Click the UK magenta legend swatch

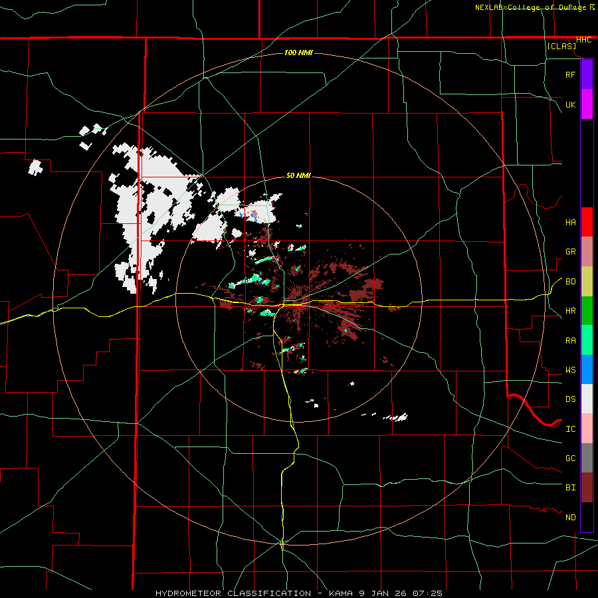click(587, 104)
